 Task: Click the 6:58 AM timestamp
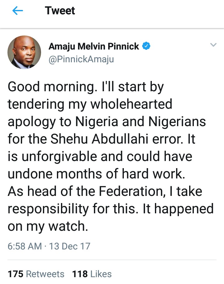(x=25, y=246)
